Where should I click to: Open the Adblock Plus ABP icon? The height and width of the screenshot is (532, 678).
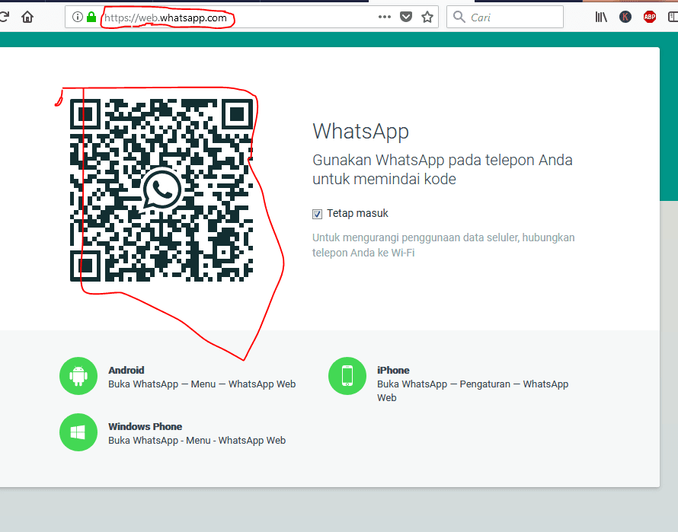point(650,18)
